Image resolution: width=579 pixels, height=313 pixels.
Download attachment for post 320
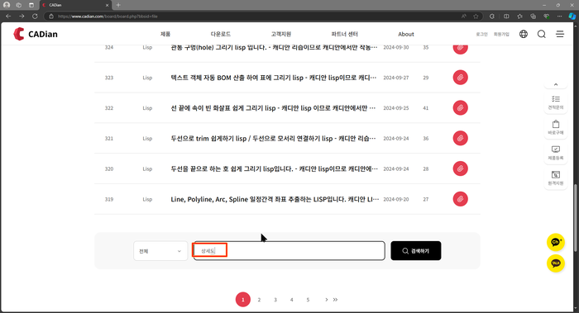pos(460,168)
